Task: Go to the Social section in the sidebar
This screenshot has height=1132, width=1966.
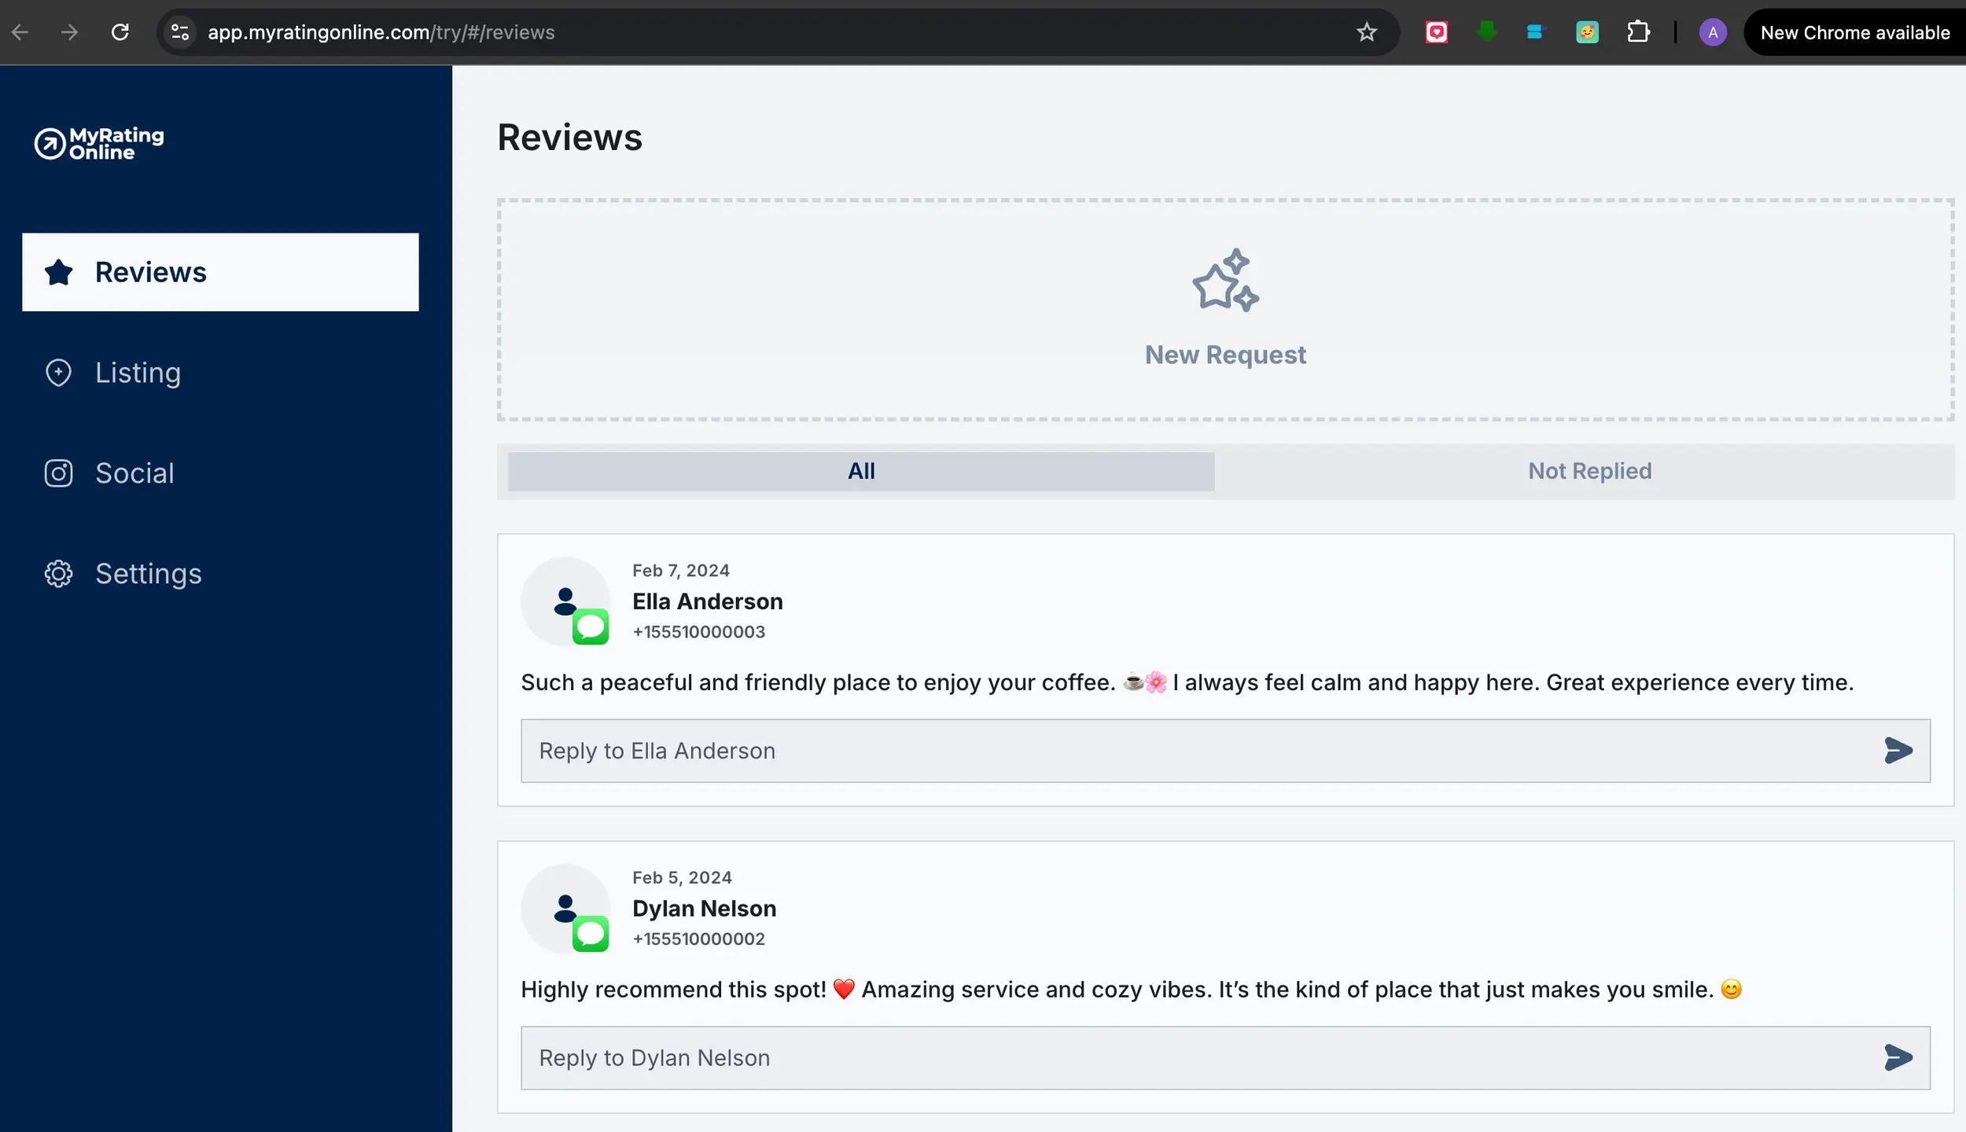Action: pyautogui.click(x=134, y=473)
